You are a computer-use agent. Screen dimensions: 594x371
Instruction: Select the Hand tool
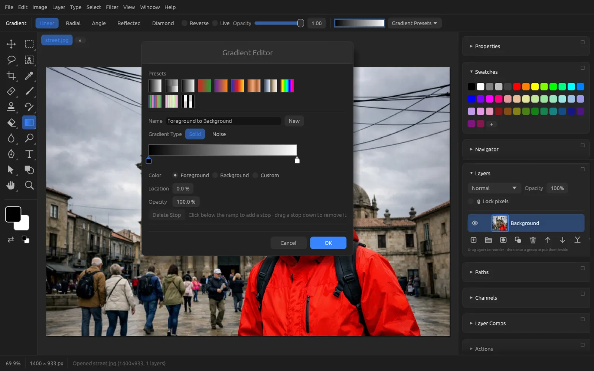(11, 185)
